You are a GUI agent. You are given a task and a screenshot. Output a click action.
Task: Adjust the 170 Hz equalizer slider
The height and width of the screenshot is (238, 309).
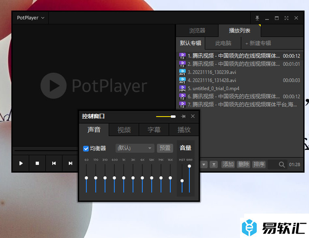coord(96,178)
